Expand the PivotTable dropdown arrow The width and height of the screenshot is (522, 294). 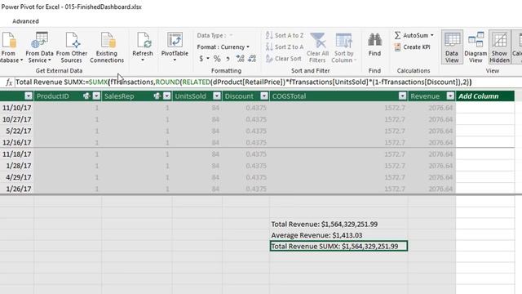[175, 60]
